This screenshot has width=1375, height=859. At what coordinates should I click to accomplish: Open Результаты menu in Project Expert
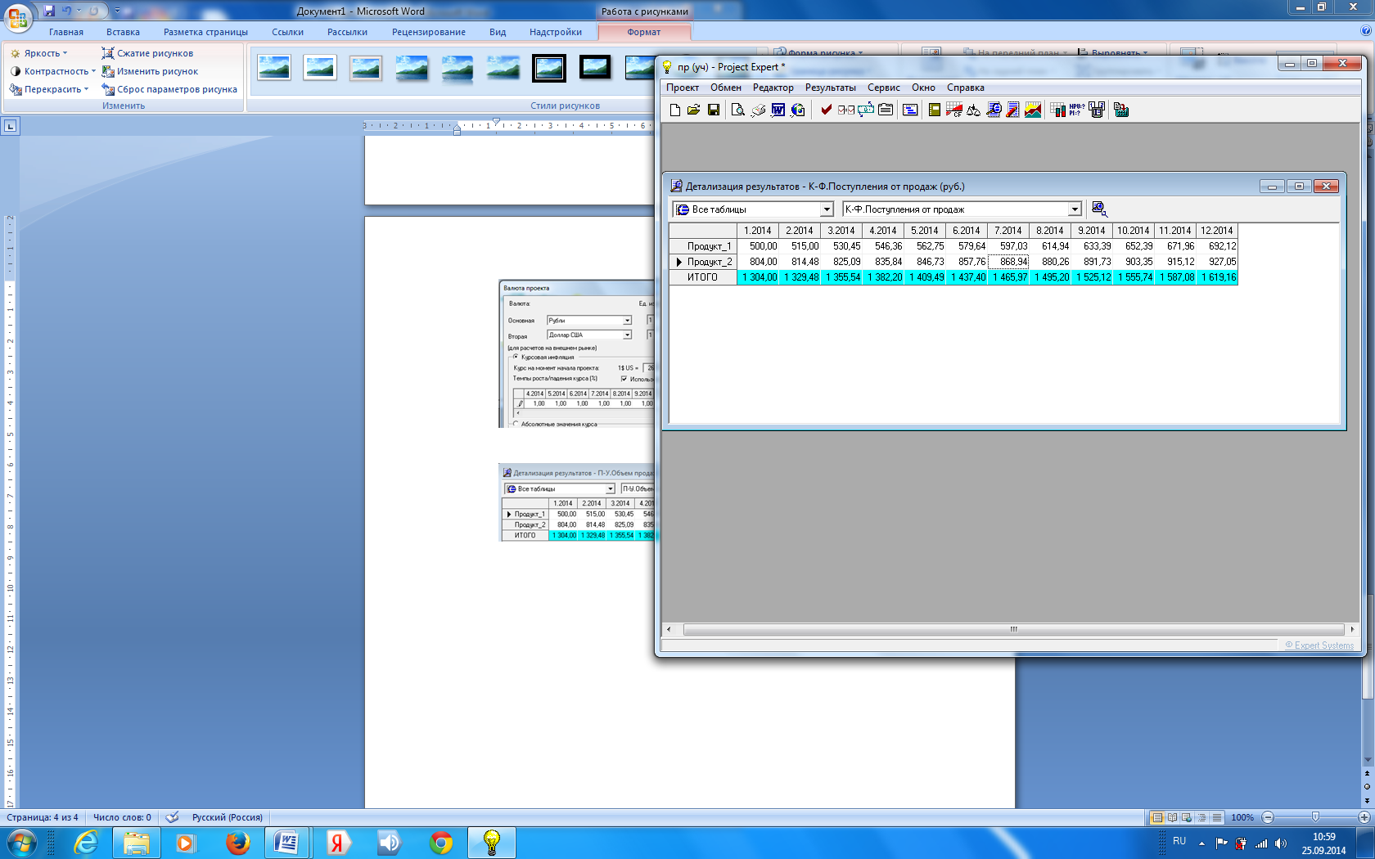830,88
